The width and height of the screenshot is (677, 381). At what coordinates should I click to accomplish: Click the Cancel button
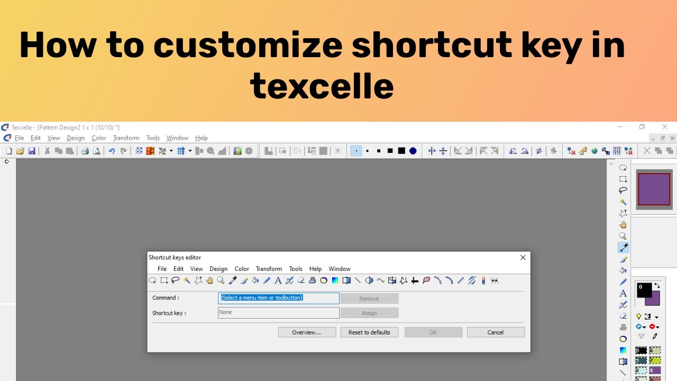pos(496,332)
